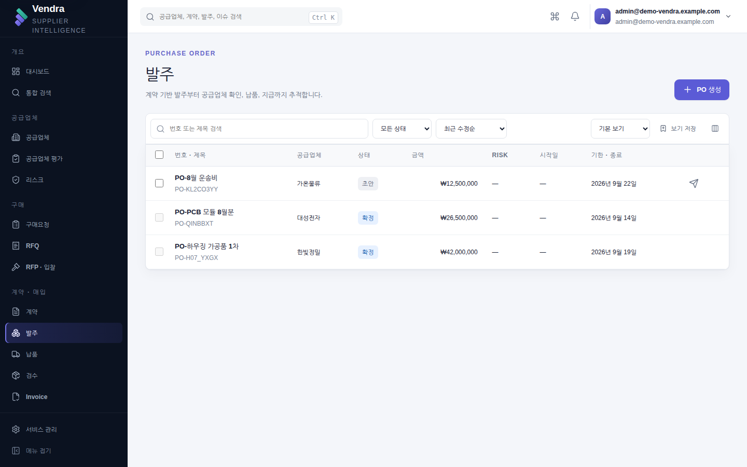Viewport: 747px width, 467px height.
Task: Open the command palette icon in header
Action: (x=555, y=17)
